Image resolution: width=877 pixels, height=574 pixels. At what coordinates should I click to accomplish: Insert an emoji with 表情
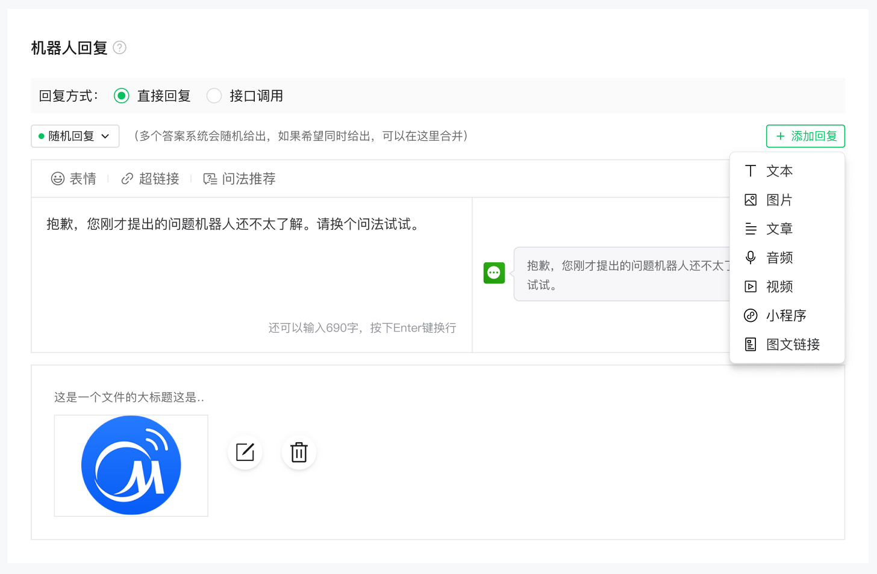point(74,179)
